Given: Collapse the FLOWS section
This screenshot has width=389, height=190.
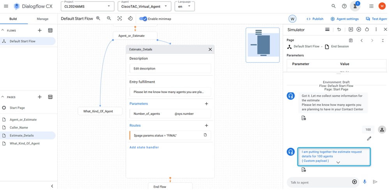Looking at the screenshot, I should pyautogui.click(x=3, y=30).
